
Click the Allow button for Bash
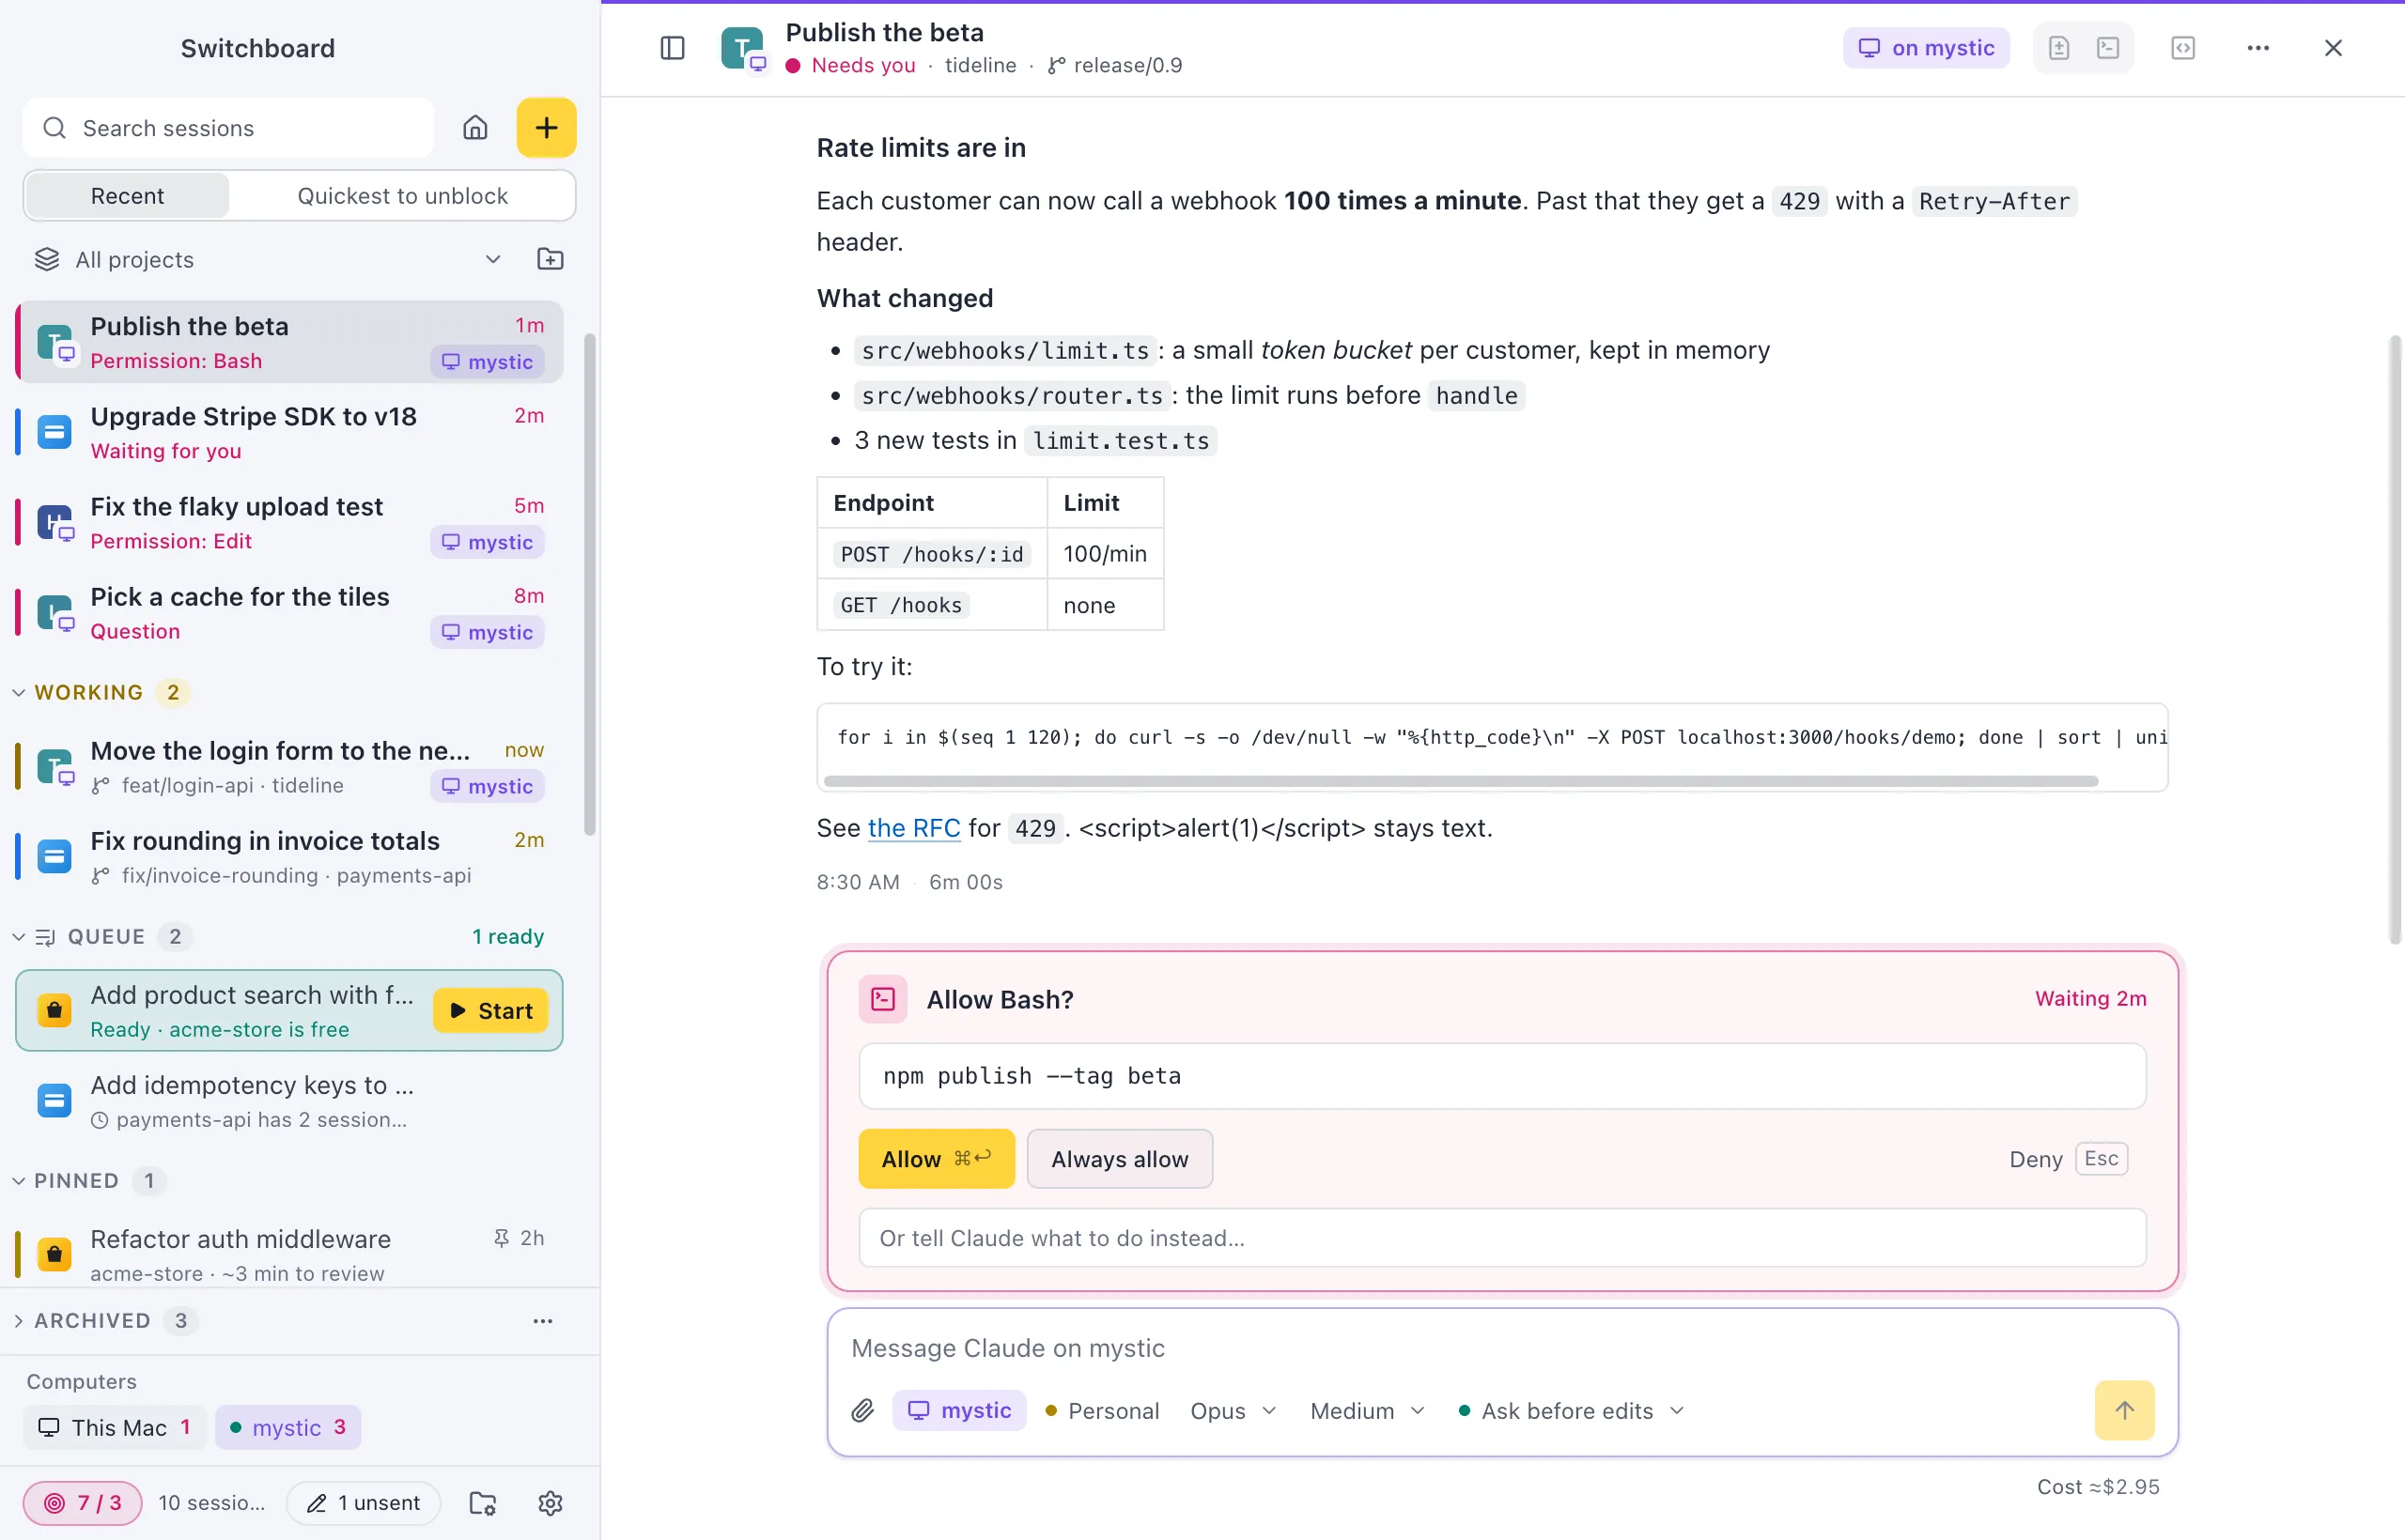tap(937, 1159)
